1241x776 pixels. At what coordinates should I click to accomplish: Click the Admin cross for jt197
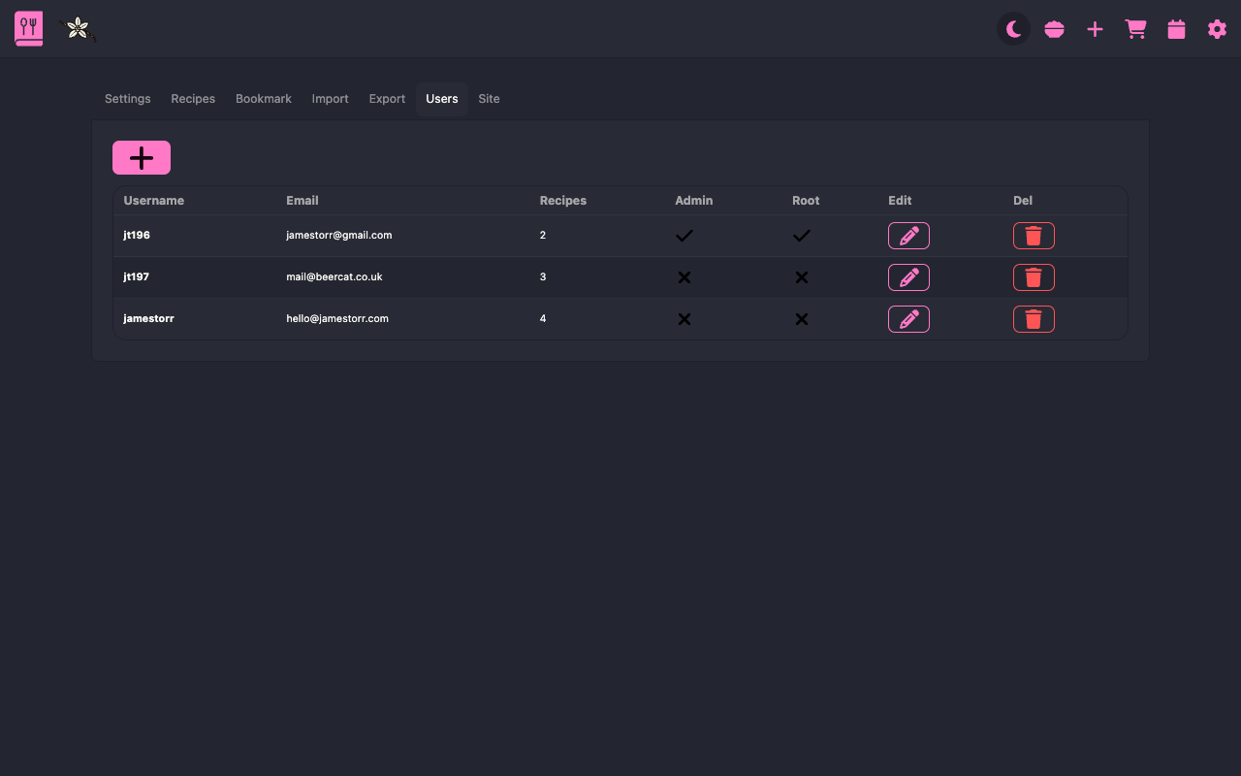(x=684, y=277)
